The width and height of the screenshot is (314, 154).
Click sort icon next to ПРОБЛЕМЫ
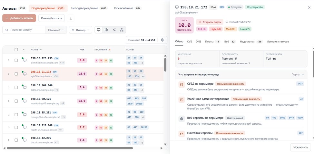(x=110, y=50)
